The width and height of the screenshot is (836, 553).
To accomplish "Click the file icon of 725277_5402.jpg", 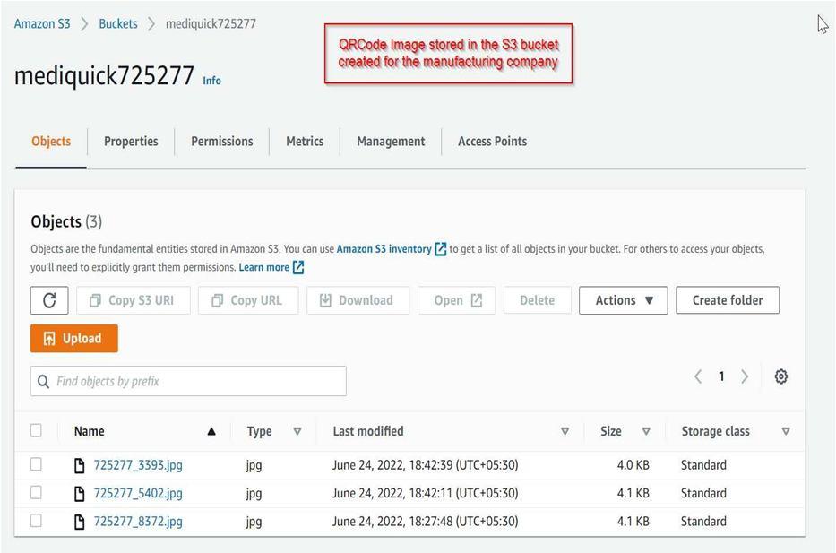I will 80,494.
